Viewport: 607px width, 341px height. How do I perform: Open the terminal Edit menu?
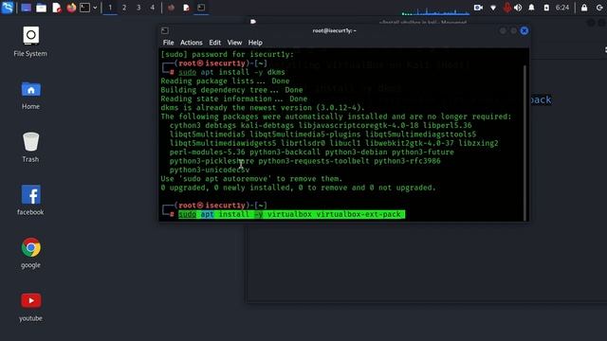pos(215,43)
